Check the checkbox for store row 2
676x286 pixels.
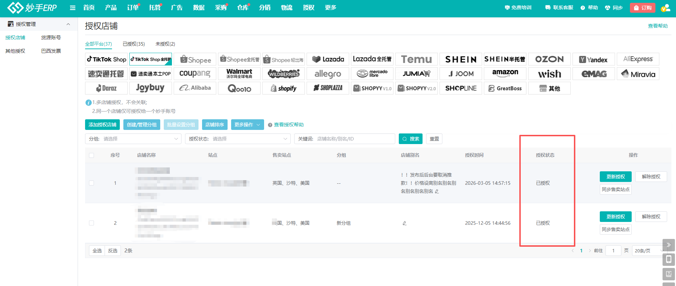click(x=91, y=223)
